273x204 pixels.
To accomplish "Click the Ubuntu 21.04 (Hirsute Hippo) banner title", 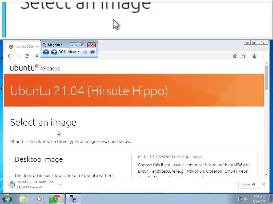I will [89, 91].
